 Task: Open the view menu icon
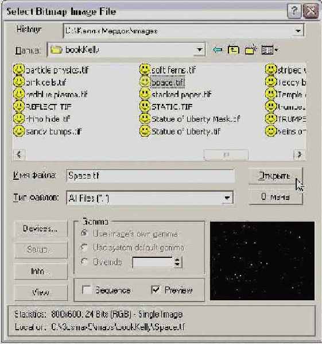(270, 50)
